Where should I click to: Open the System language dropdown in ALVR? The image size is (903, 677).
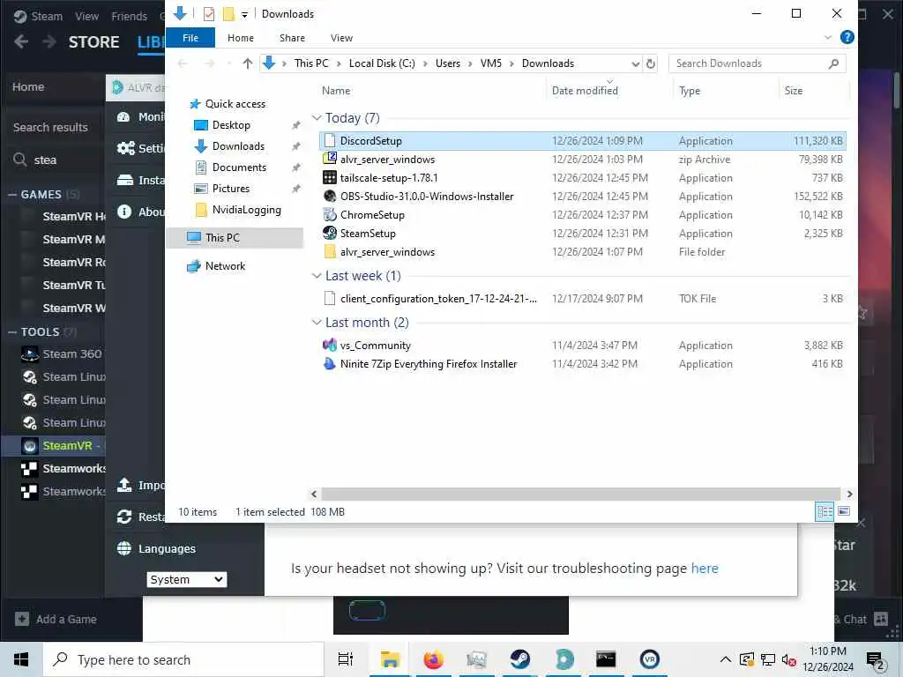(187, 580)
